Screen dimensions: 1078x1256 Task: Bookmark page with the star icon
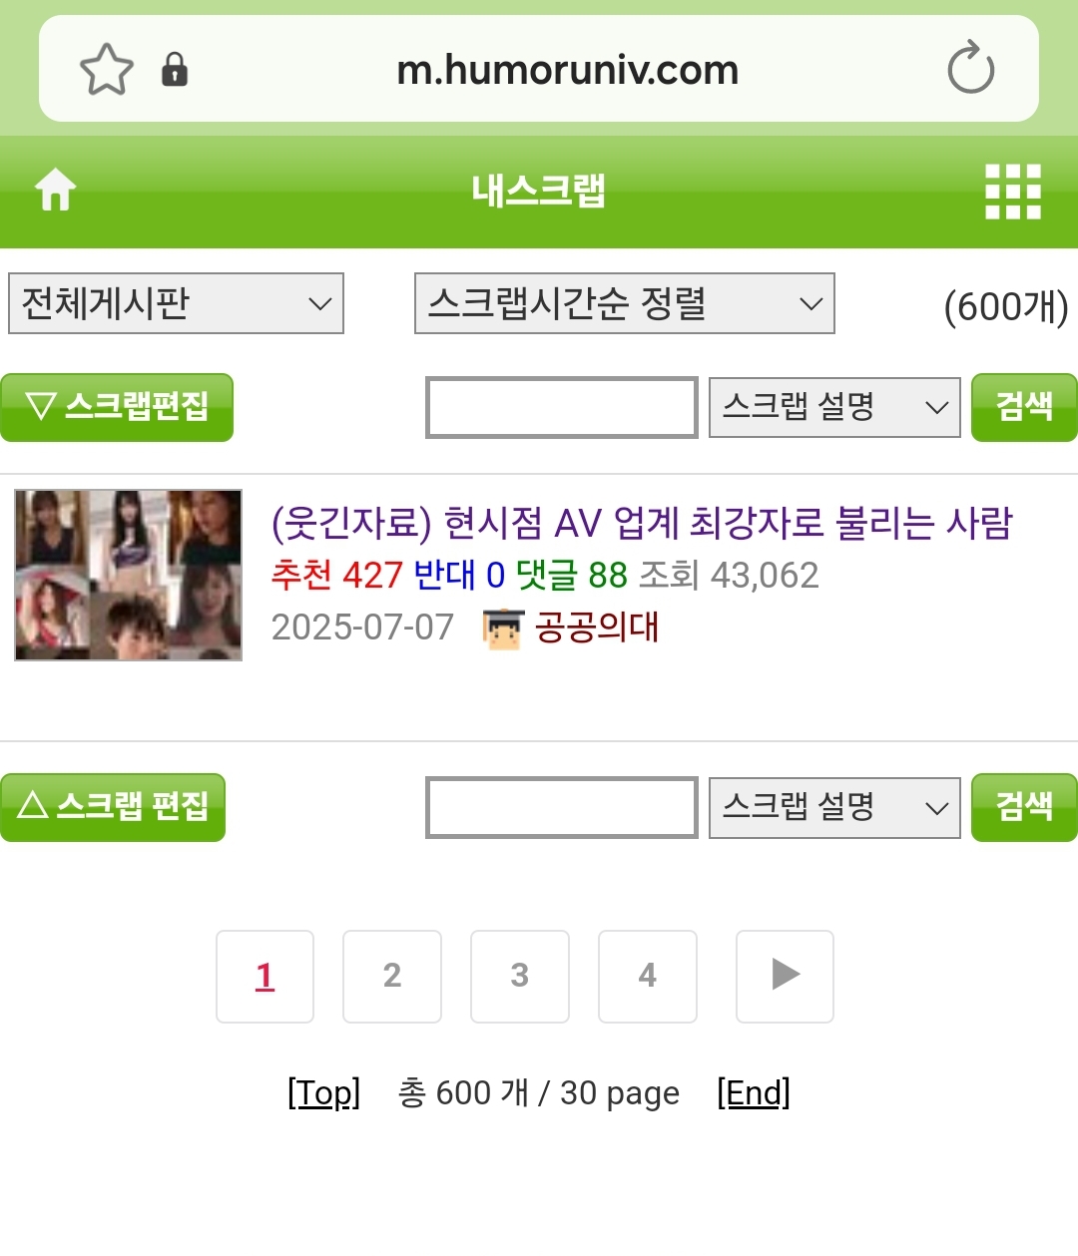pos(107,70)
